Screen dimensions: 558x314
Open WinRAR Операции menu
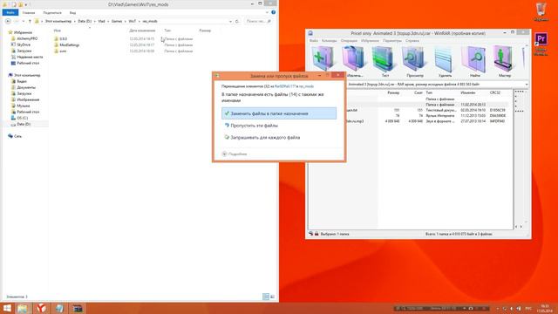point(349,41)
